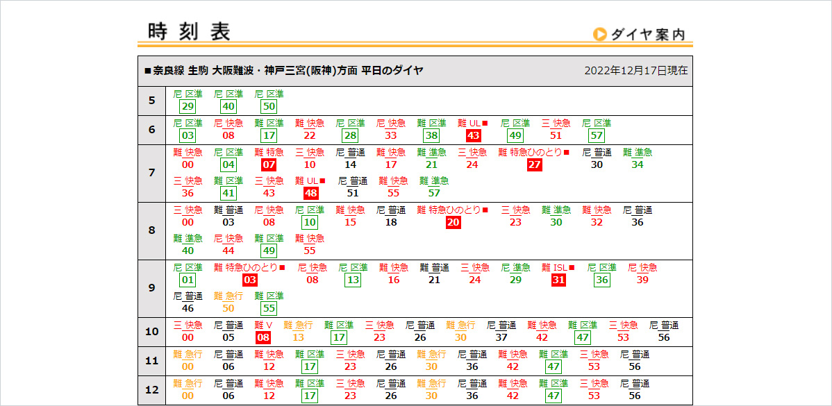Select the 5:29 区準 departure
Viewport: 832px width, 406px height.
click(187, 106)
